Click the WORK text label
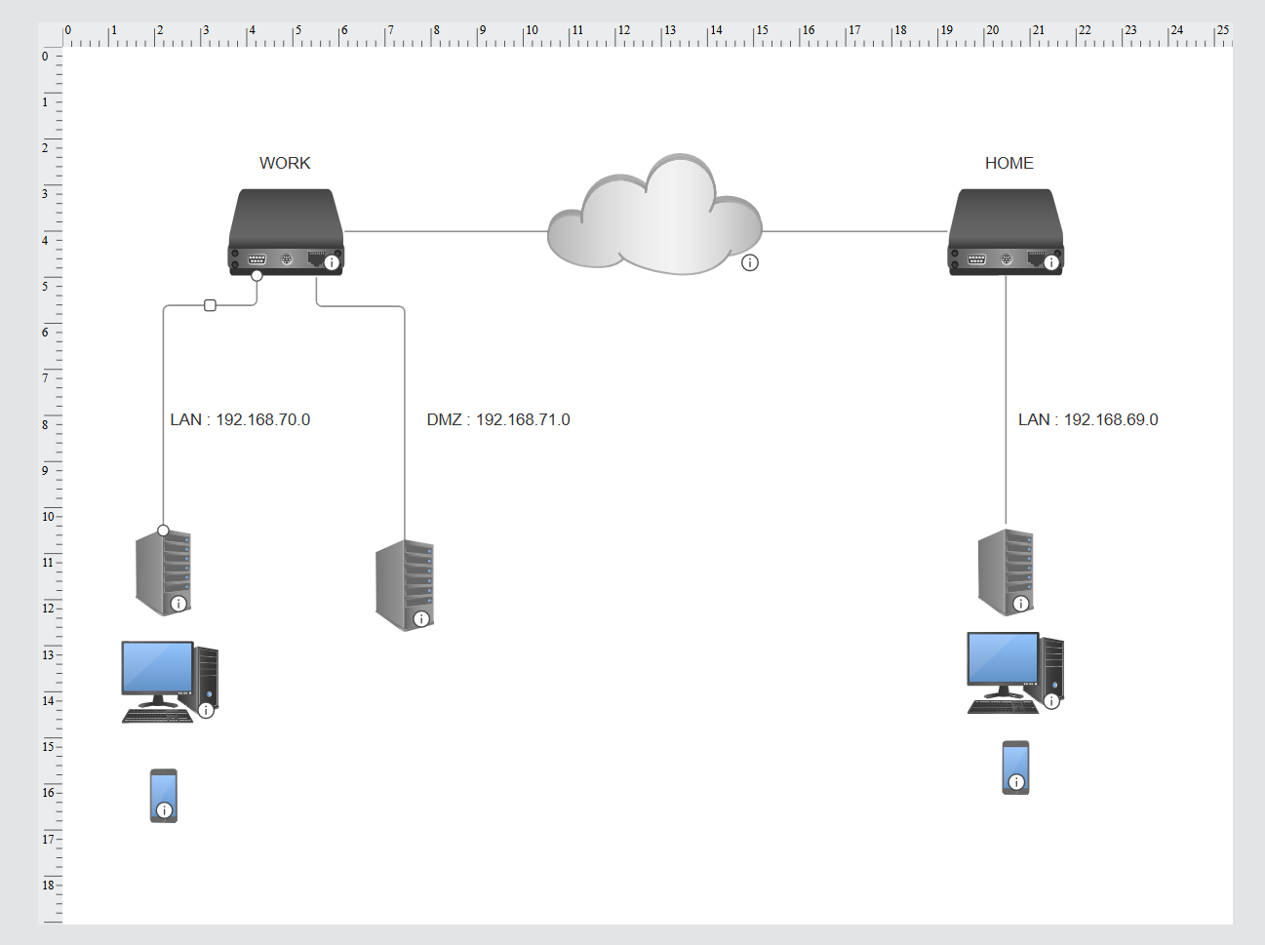The width and height of the screenshot is (1265, 945). (285, 163)
